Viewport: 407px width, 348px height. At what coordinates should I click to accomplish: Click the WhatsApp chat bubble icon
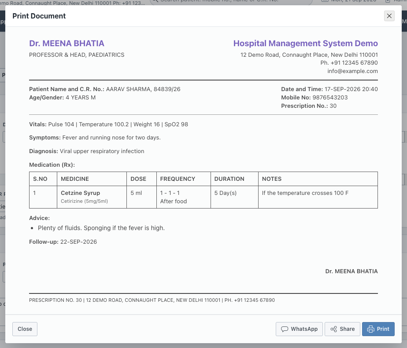pyautogui.click(x=285, y=329)
